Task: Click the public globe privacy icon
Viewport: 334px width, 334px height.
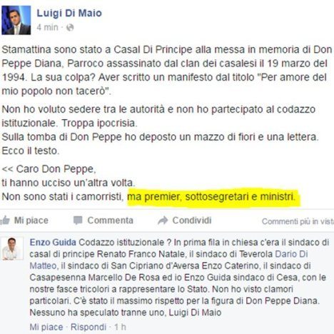Action: (70, 28)
